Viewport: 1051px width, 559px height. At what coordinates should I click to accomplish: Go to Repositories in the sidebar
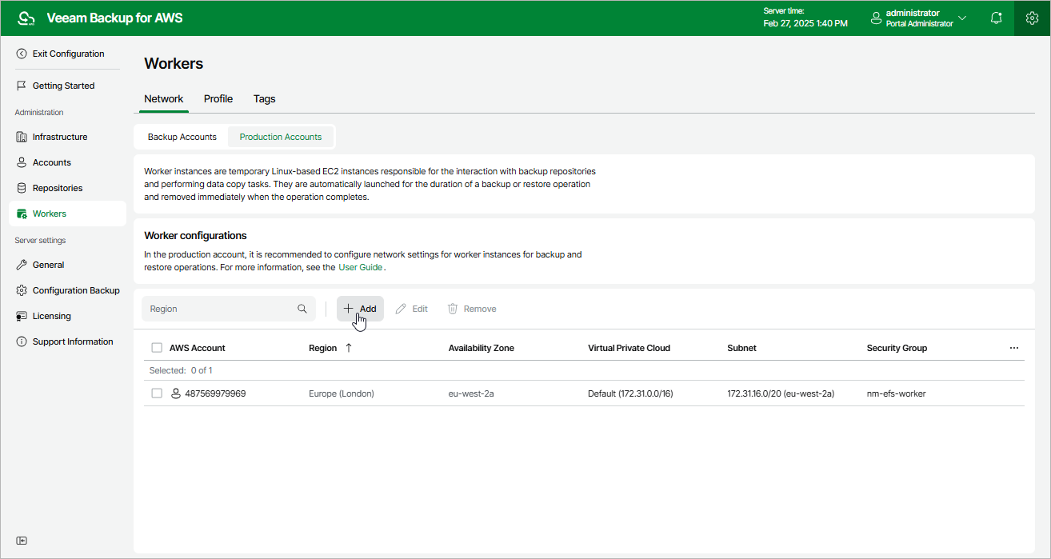(x=57, y=188)
